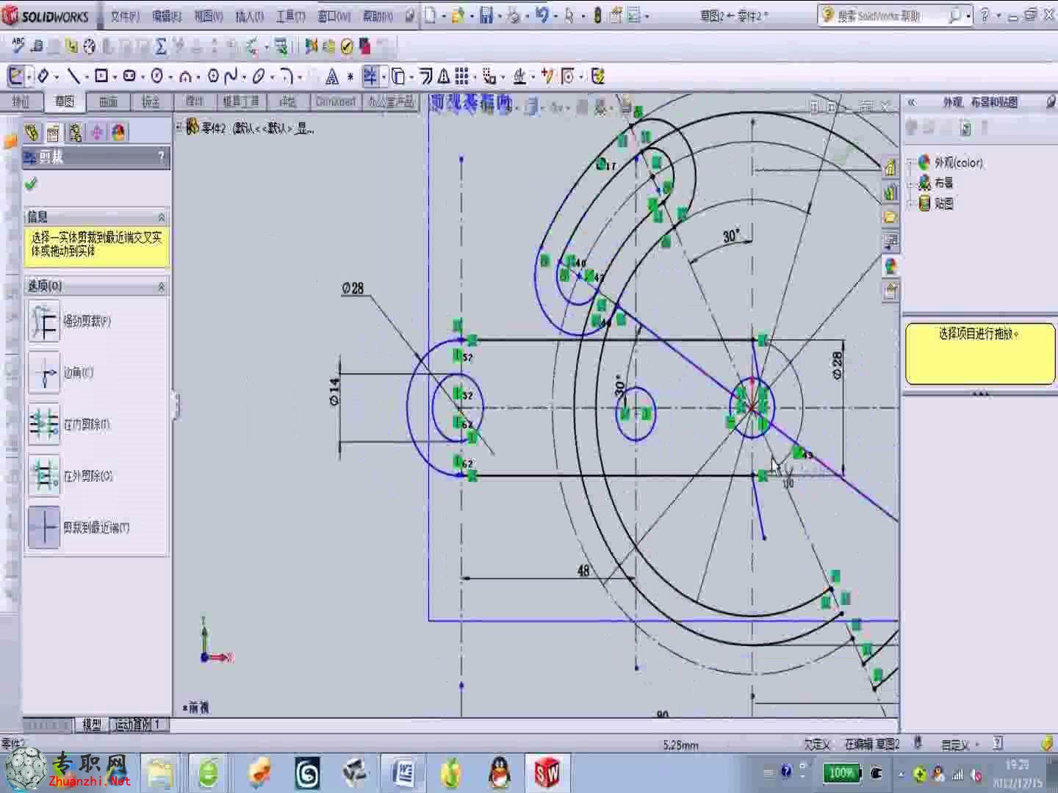Click the Word taskbar icon
The width and height of the screenshot is (1058, 793).
[404, 772]
